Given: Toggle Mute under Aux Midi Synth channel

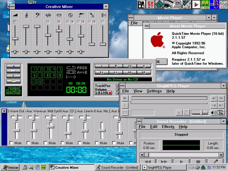Looking at the screenshot, I should pos(46,143).
